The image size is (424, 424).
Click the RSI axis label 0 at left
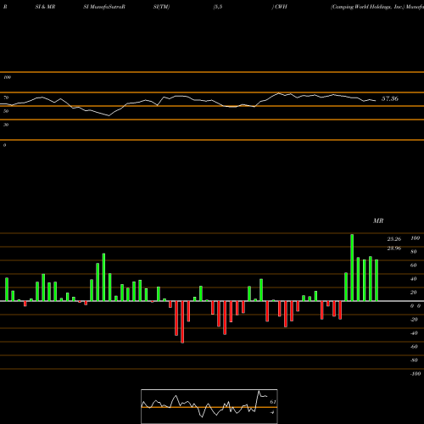[4, 145]
